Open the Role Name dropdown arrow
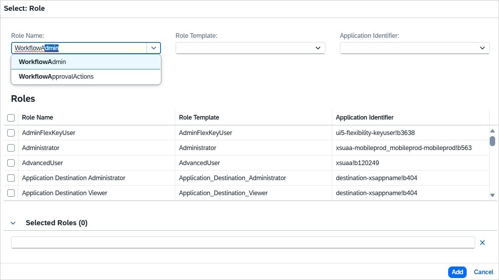 154,48
